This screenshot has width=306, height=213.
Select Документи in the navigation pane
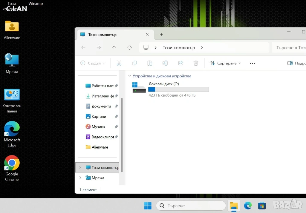101,106
